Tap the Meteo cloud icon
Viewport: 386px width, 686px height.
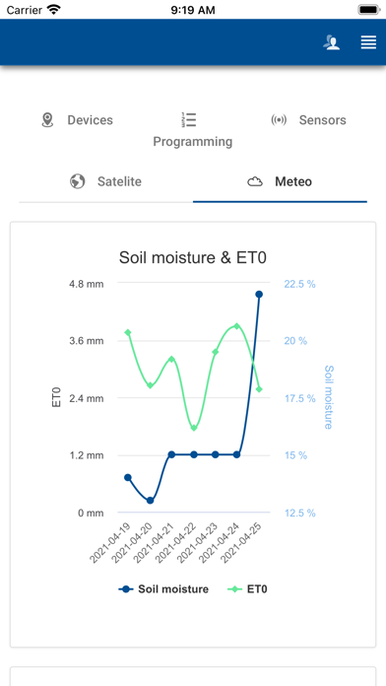255,181
